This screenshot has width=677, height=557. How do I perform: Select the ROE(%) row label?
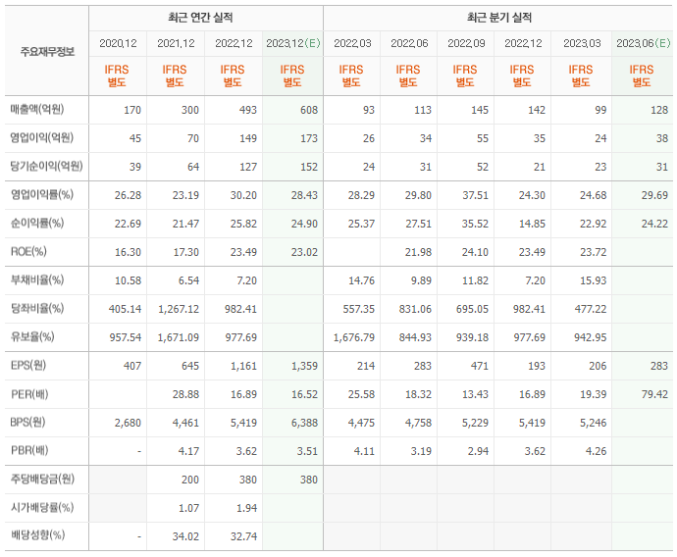[28, 252]
